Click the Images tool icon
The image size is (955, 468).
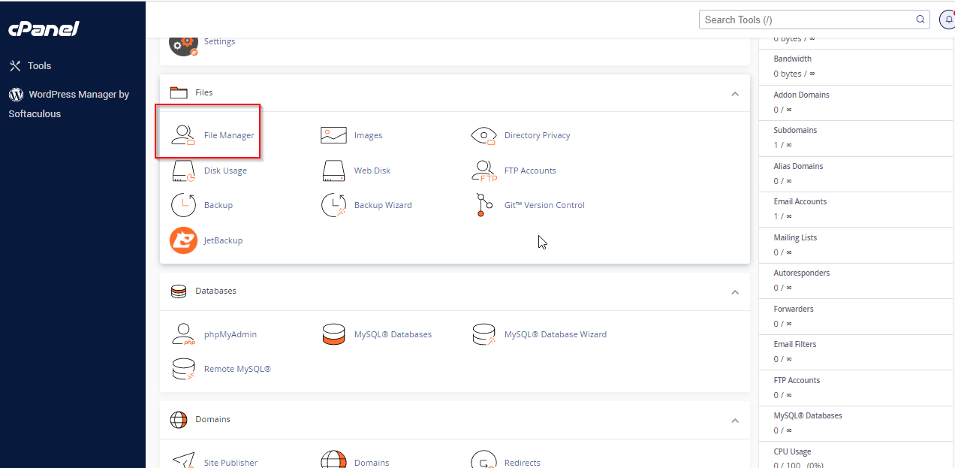coord(333,135)
